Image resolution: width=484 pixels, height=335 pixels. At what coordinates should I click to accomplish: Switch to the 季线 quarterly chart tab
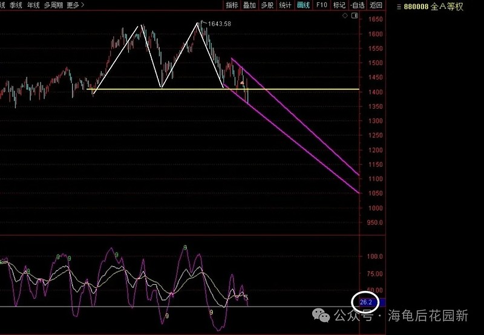click(x=16, y=5)
